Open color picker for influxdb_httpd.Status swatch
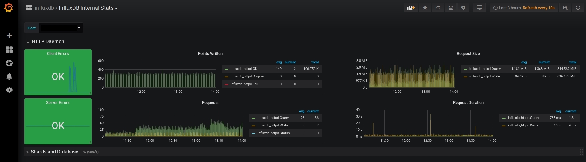This screenshot has height=162, width=586. click(254, 134)
